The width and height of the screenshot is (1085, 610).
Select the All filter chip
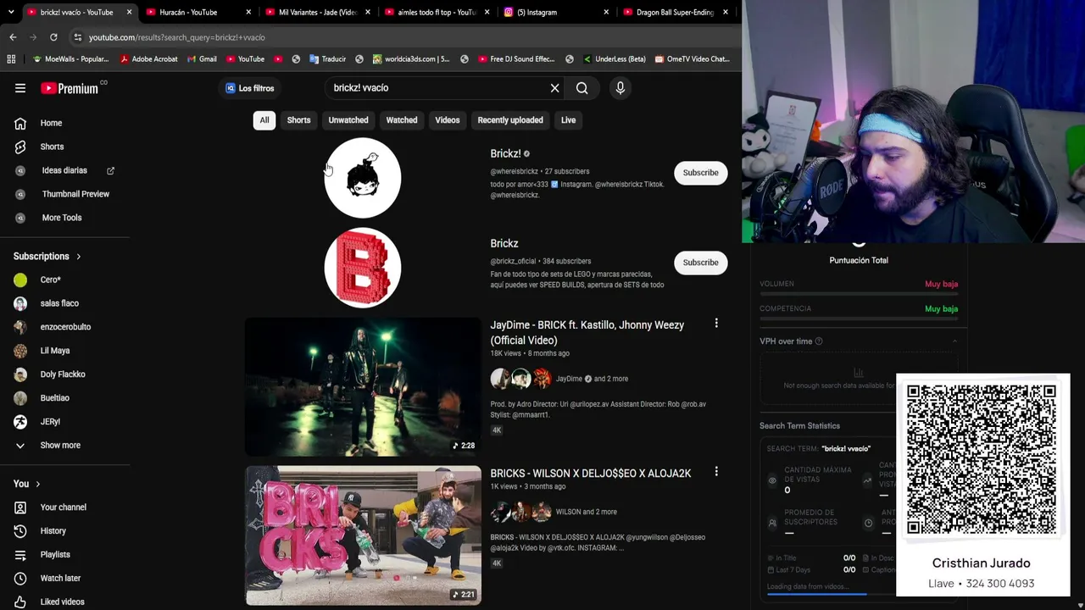pos(264,120)
